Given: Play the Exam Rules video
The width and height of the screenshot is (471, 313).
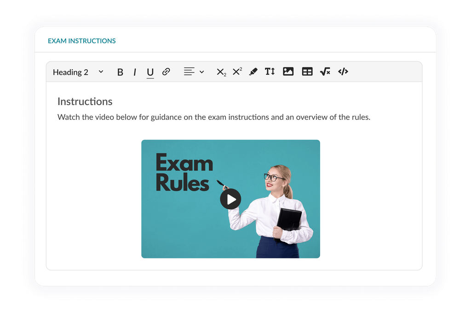Looking at the screenshot, I should pyautogui.click(x=230, y=199).
